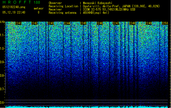
Task: Click the Observer field label
Action: point(55,3)
